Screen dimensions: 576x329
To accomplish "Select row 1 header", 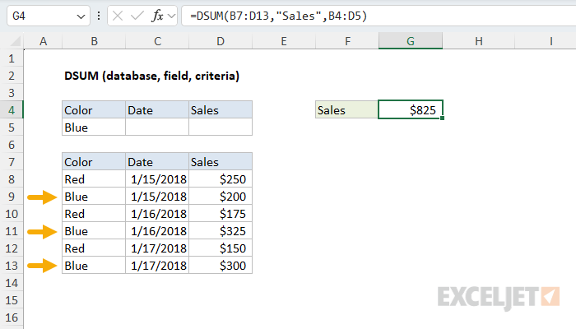I will (x=12, y=58).
